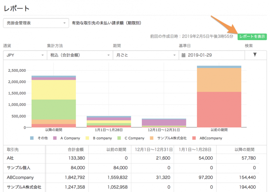Click the 取引先 column header
Screen dimensions: 270x192
pos(14,149)
